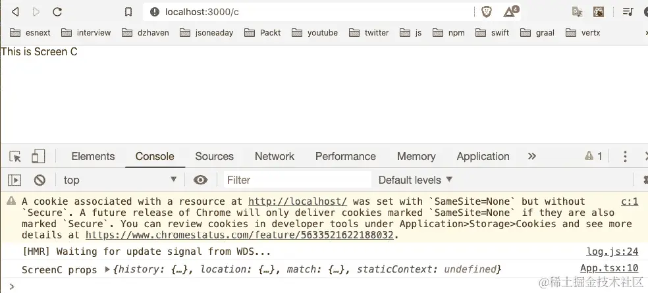Open the graal bookmark folder
This screenshot has width=648, height=293.
[x=537, y=33]
